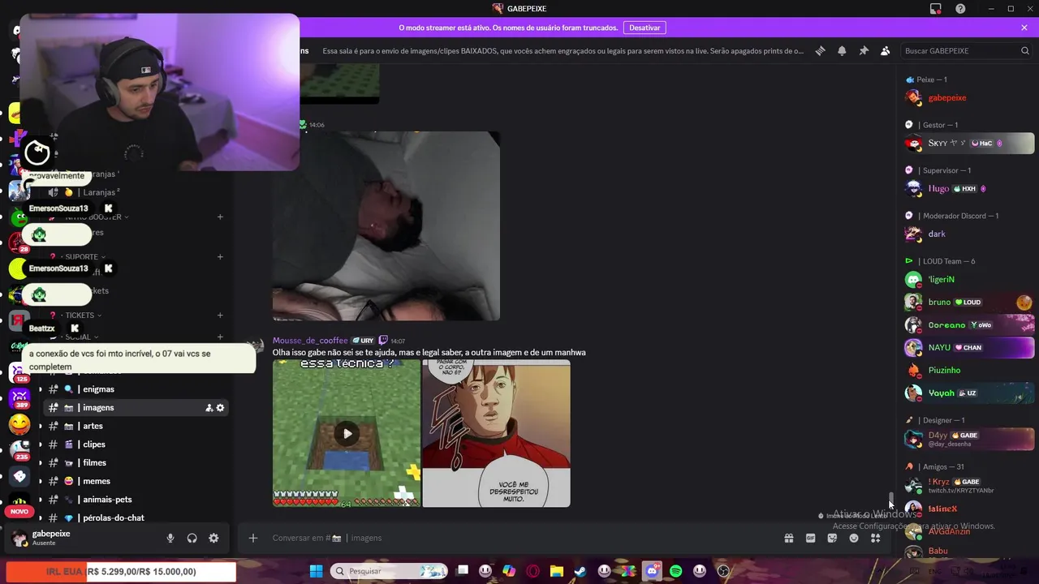Open Opera GX from the taskbar
Viewport: 1039px width, 584px height.
pos(533,571)
